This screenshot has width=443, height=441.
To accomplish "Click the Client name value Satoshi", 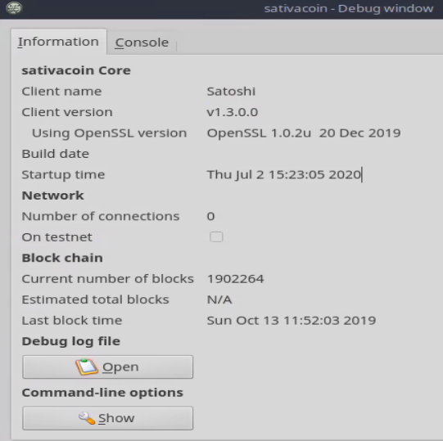I will pos(231,91).
